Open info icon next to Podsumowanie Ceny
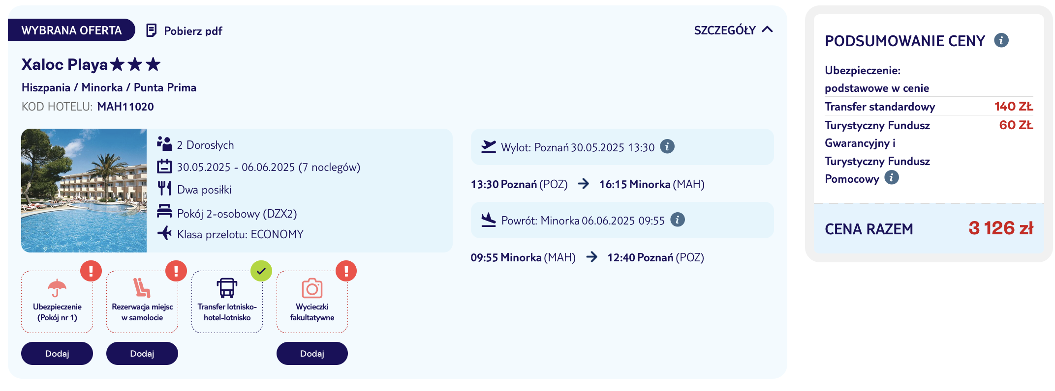The height and width of the screenshot is (391, 1055). pos(1001,40)
